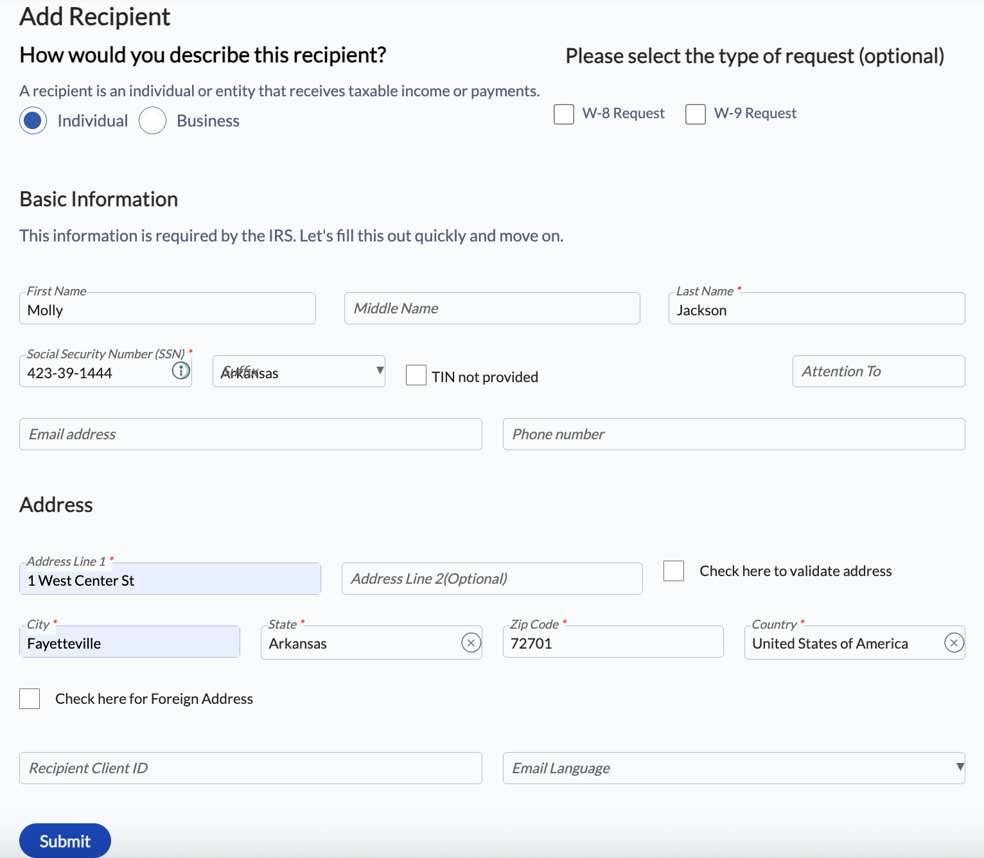Click the SSN info icon
984x858 pixels.
coord(181,371)
